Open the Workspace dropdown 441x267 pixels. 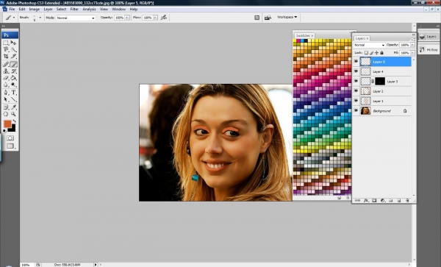[x=287, y=17]
